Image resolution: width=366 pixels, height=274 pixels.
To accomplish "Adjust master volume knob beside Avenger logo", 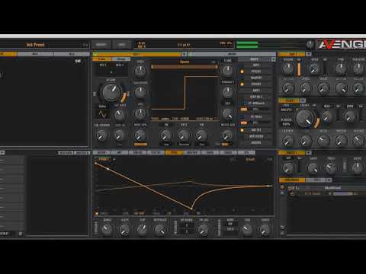I will [x=310, y=45].
